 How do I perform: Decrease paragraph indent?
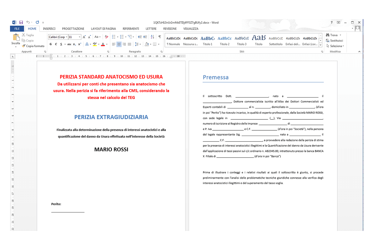(x=140, y=37)
